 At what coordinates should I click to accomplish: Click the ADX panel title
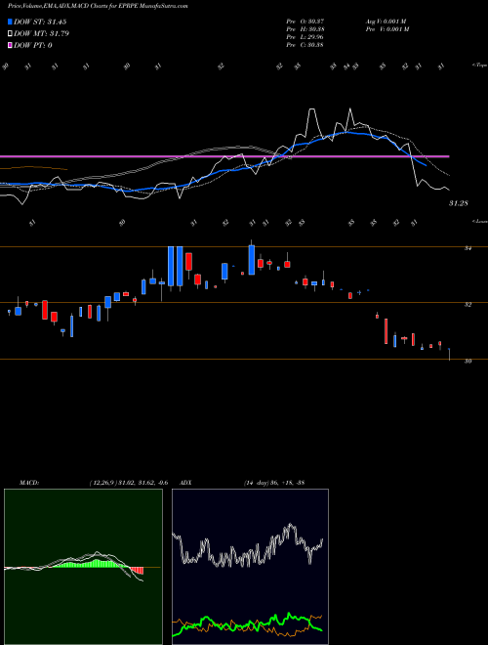coord(185,483)
